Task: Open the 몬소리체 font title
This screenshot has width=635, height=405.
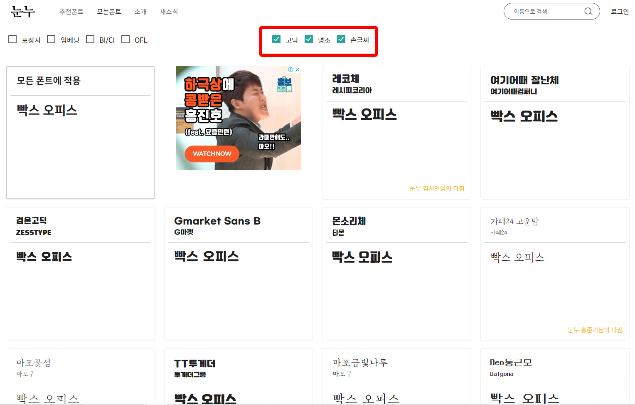Action: pyautogui.click(x=349, y=221)
